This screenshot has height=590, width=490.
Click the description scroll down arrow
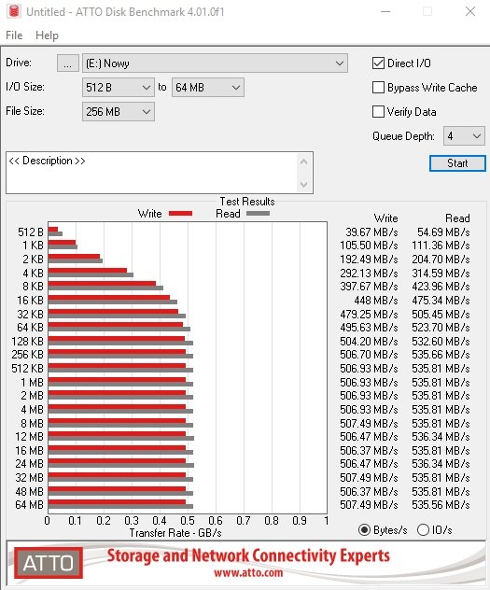[x=304, y=185]
